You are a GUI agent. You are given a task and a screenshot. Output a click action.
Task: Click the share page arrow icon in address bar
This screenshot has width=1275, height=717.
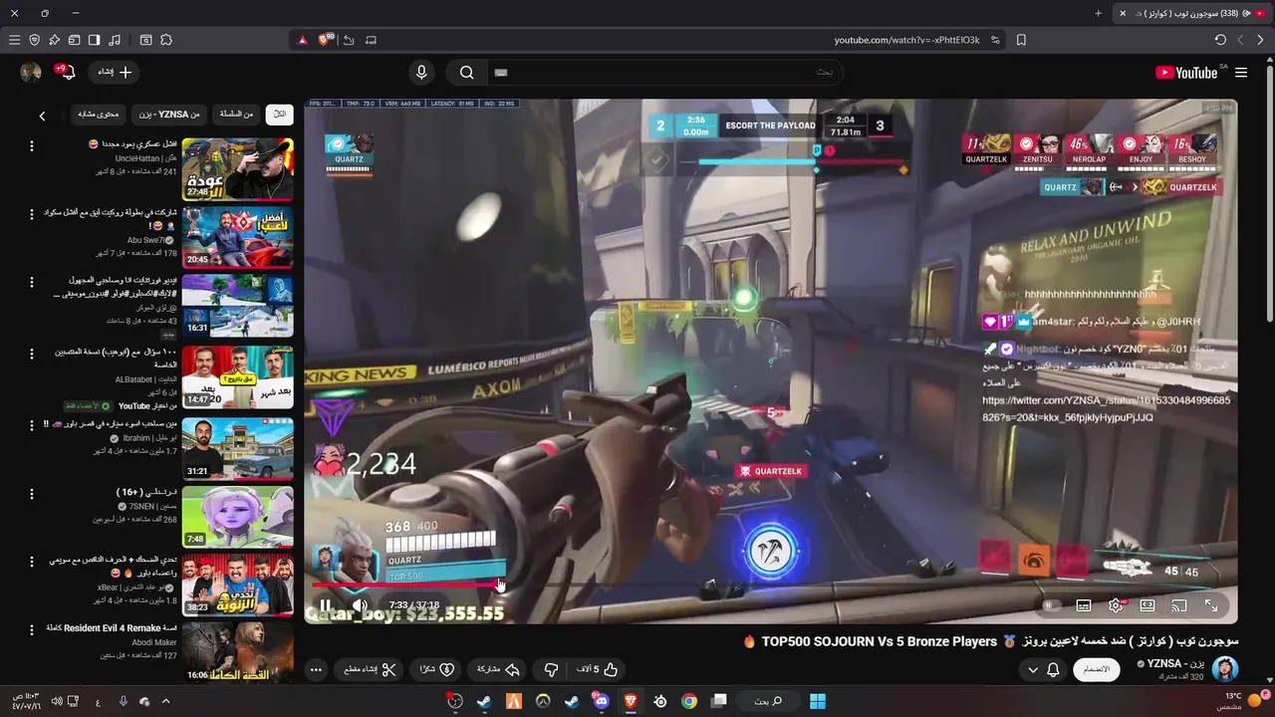coord(349,40)
